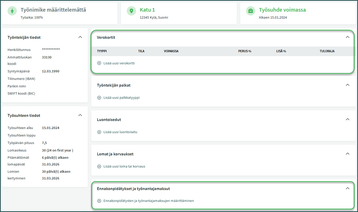Open the Katu 1 address link
This screenshot has height=212, width=358.
pyautogui.click(x=147, y=10)
